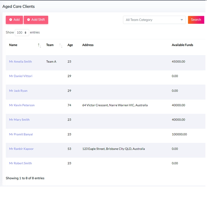Change the Show entries count selector
The image size is (207, 207).
(22, 33)
